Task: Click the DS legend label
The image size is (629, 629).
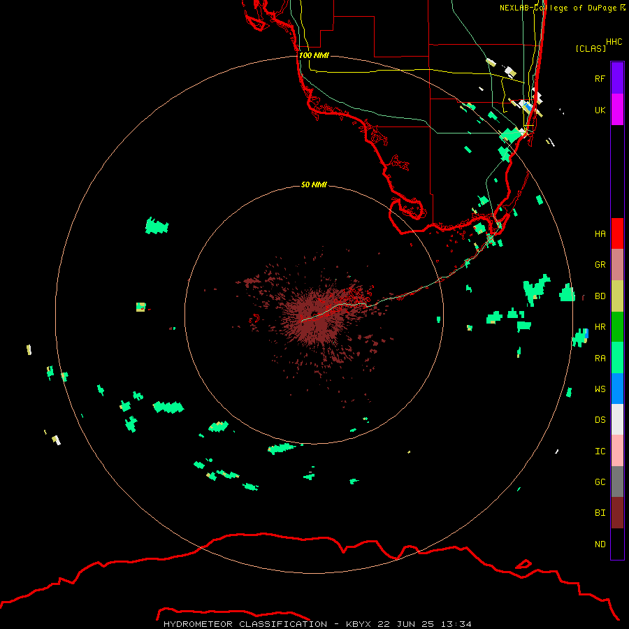Action: coord(600,420)
